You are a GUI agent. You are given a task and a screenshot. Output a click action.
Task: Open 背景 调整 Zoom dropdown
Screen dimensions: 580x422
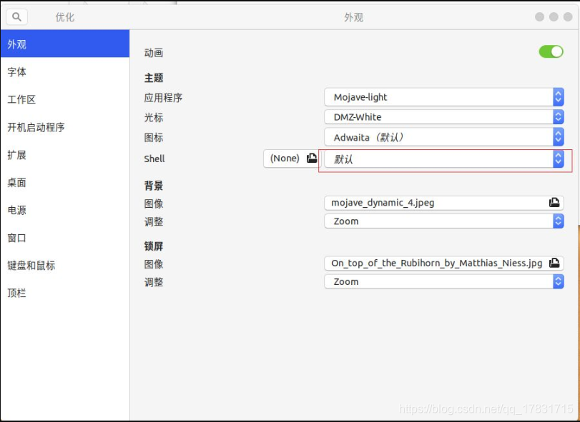444,221
